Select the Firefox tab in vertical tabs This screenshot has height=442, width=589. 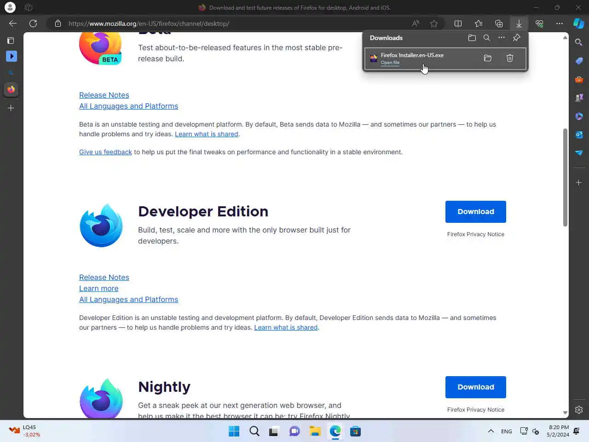point(11,89)
